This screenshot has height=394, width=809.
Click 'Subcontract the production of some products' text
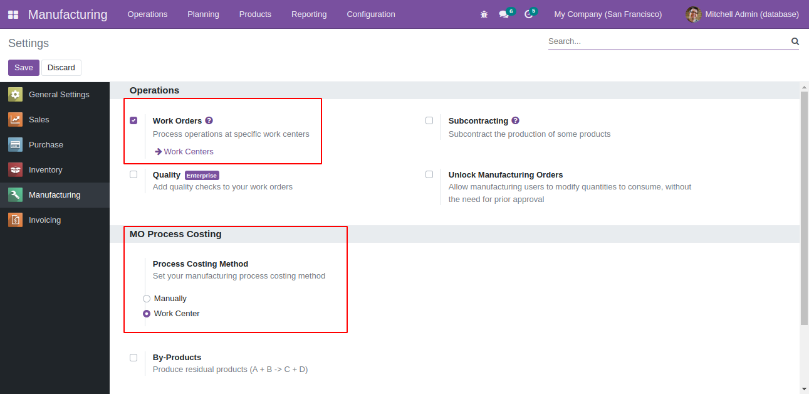click(x=530, y=134)
